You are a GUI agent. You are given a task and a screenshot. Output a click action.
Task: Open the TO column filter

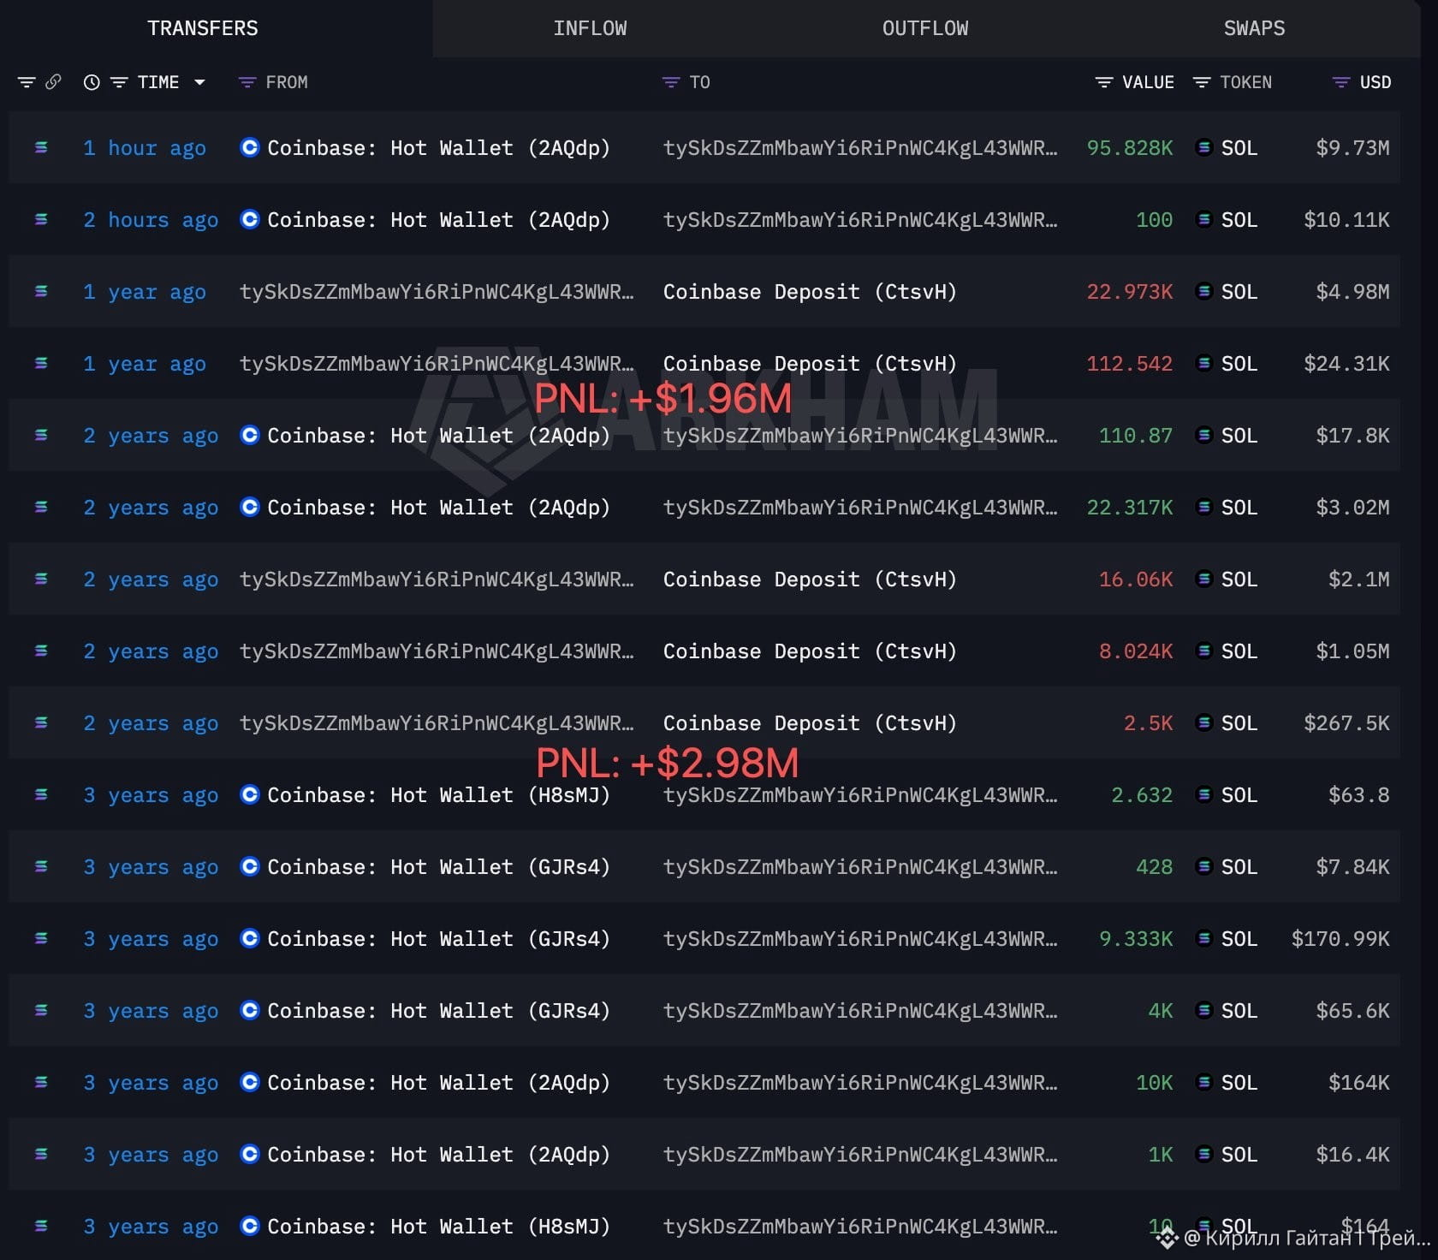point(671,82)
